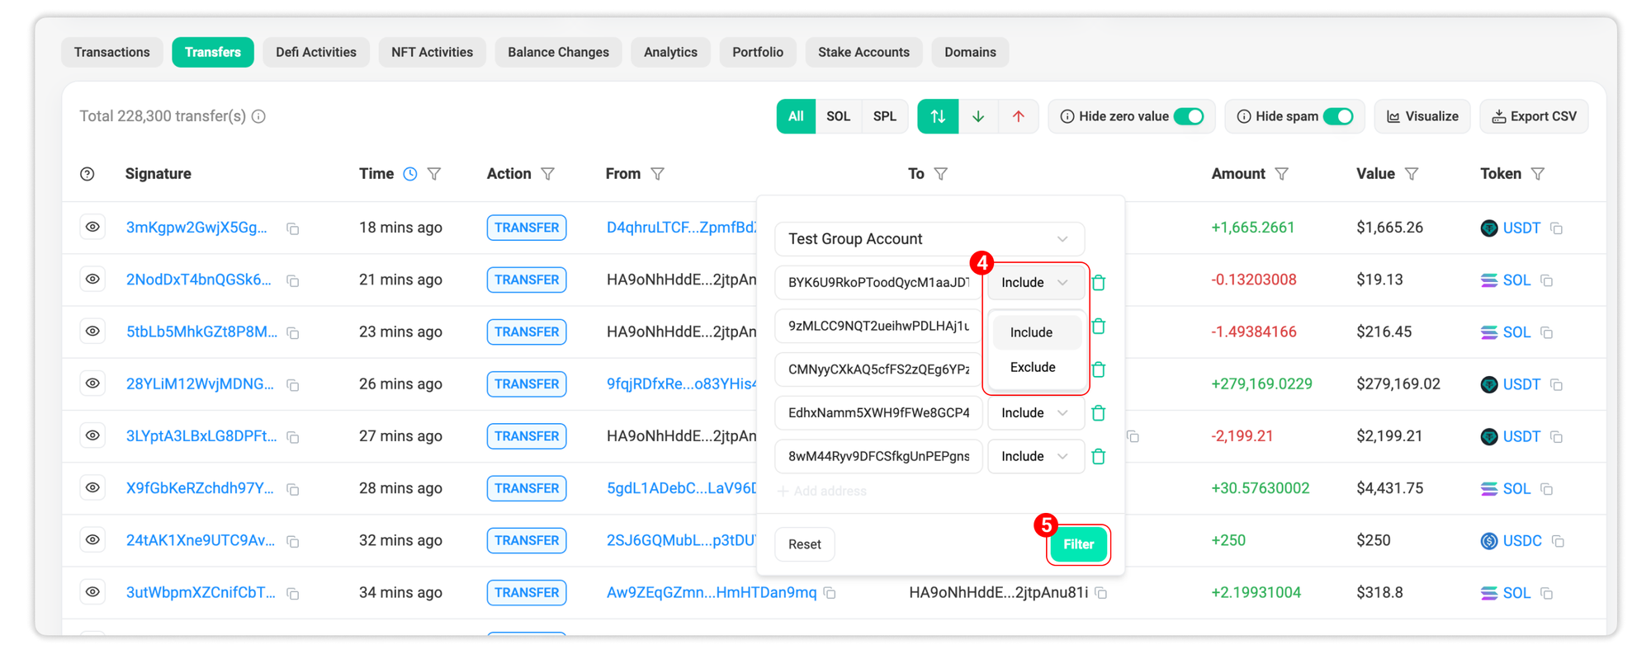Image resolution: width=1651 pixels, height=654 pixels.
Task: Toggle the Hide spam switch
Action: click(x=1337, y=116)
